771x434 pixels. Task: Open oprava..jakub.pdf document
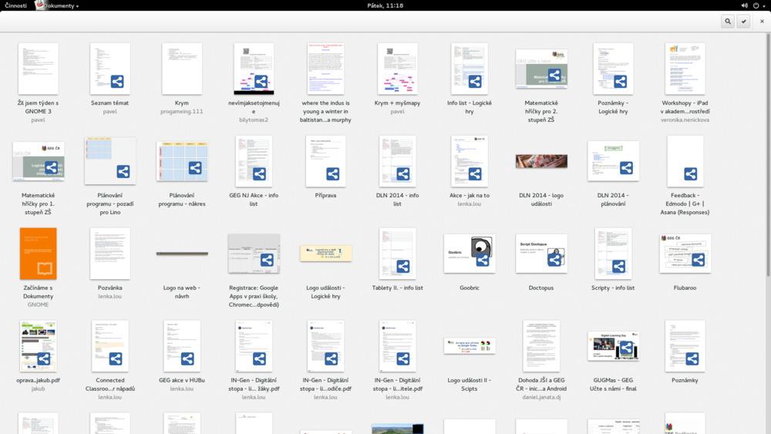point(39,346)
